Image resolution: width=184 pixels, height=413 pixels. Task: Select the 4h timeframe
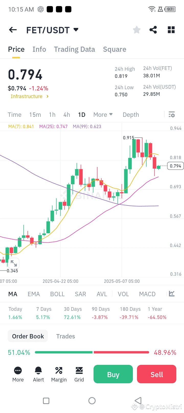coord(67,115)
